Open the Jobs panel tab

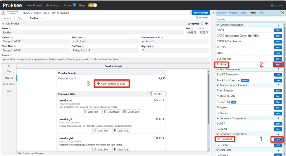point(261,13)
